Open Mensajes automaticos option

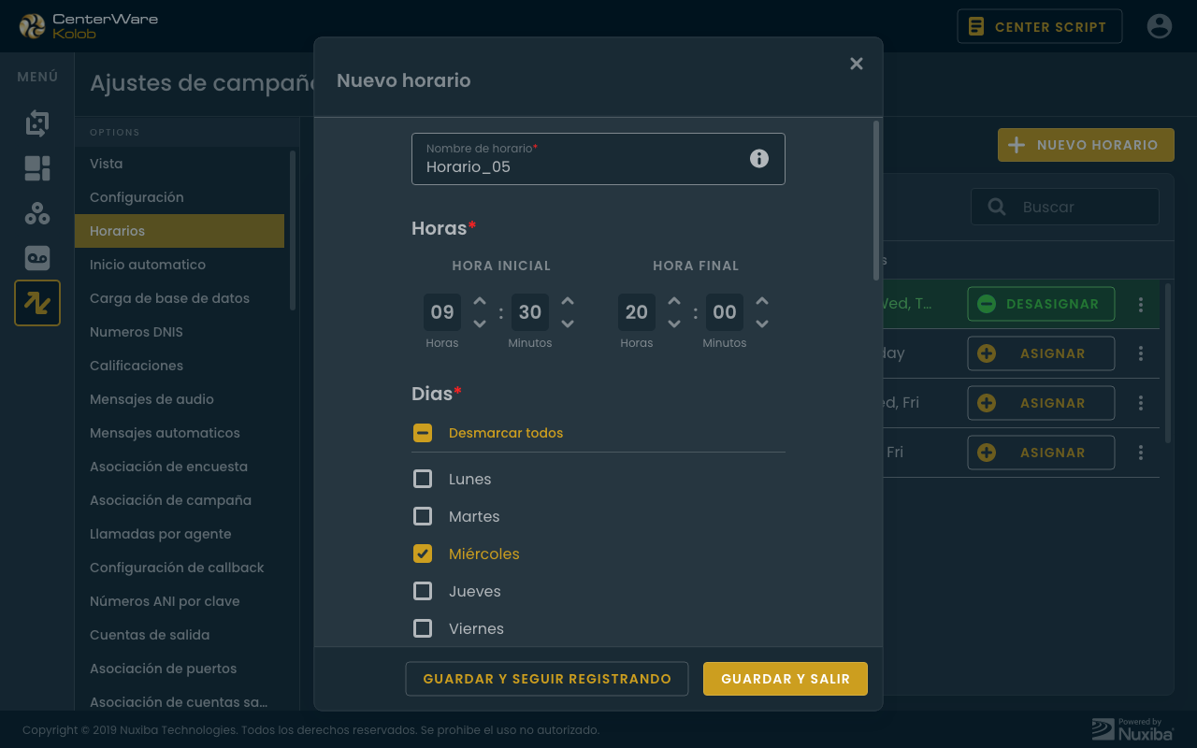point(180,433)
